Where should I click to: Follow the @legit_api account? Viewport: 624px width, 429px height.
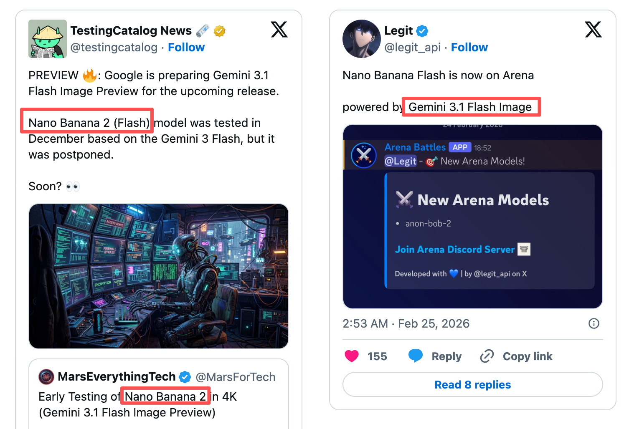(469, 48)
